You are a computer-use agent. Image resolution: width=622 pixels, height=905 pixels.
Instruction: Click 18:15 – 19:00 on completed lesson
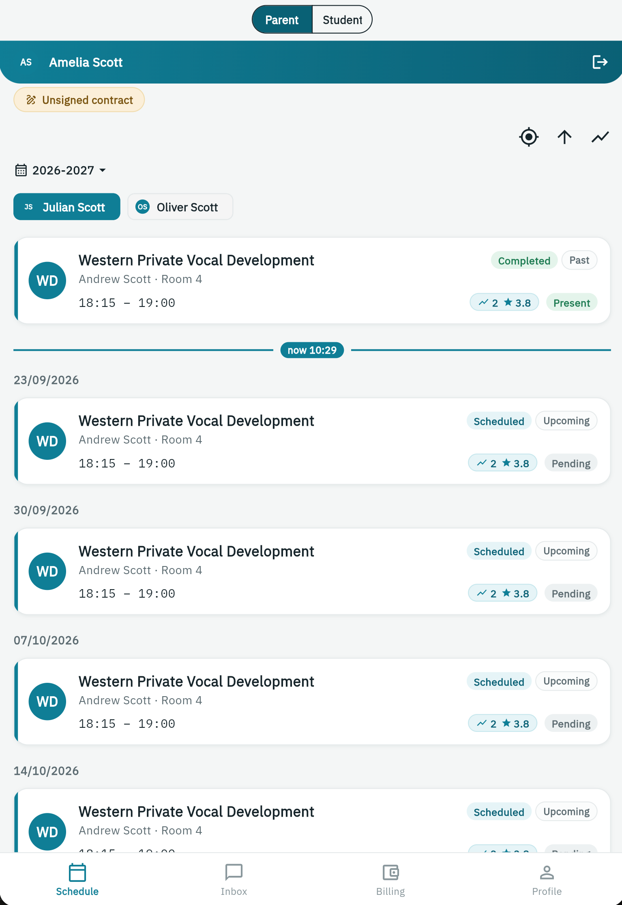[x=127, y=303]
